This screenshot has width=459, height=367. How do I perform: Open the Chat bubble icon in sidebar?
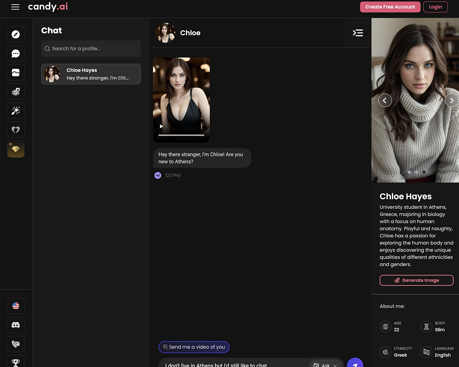(x=16, y=54)
